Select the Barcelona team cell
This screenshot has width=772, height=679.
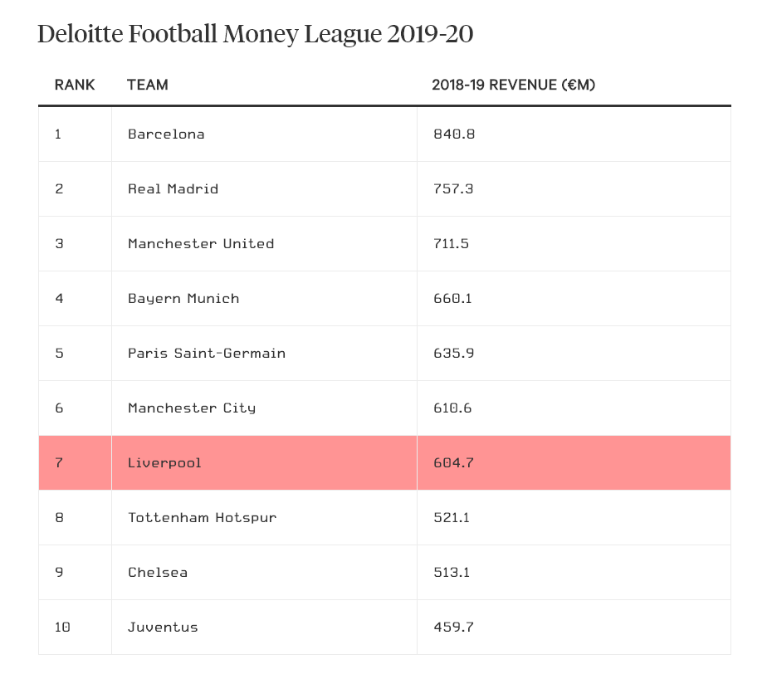[166, 134]
